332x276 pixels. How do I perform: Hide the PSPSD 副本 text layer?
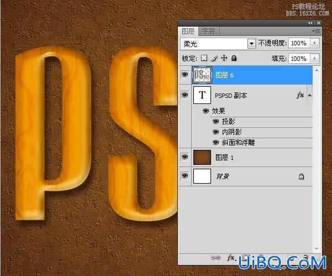coord(185,95)
